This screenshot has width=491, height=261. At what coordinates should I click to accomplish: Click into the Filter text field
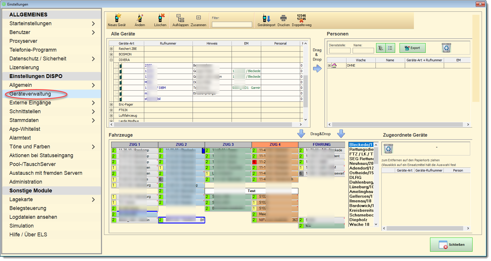pos(232,25)
